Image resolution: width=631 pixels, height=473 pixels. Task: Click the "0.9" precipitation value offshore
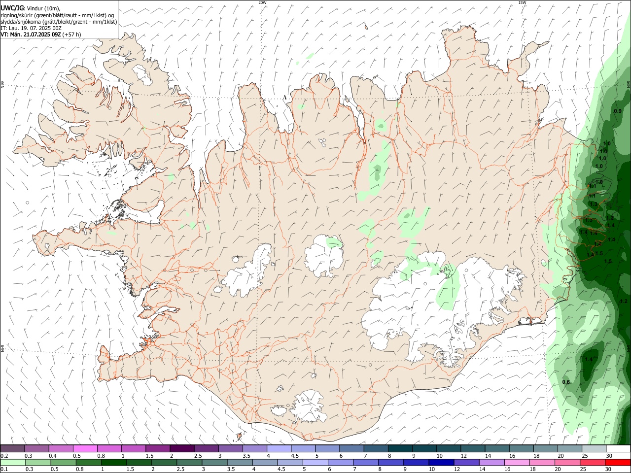click(x=618, y=111)
